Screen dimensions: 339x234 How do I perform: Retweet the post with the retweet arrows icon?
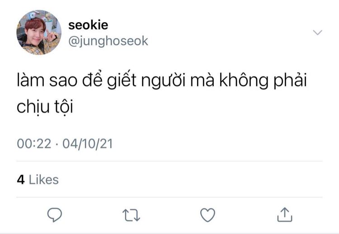[x=131, y=215]
